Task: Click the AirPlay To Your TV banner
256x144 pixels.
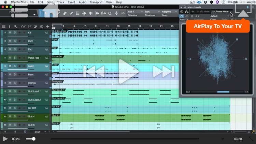Action: tap(218, 26)
